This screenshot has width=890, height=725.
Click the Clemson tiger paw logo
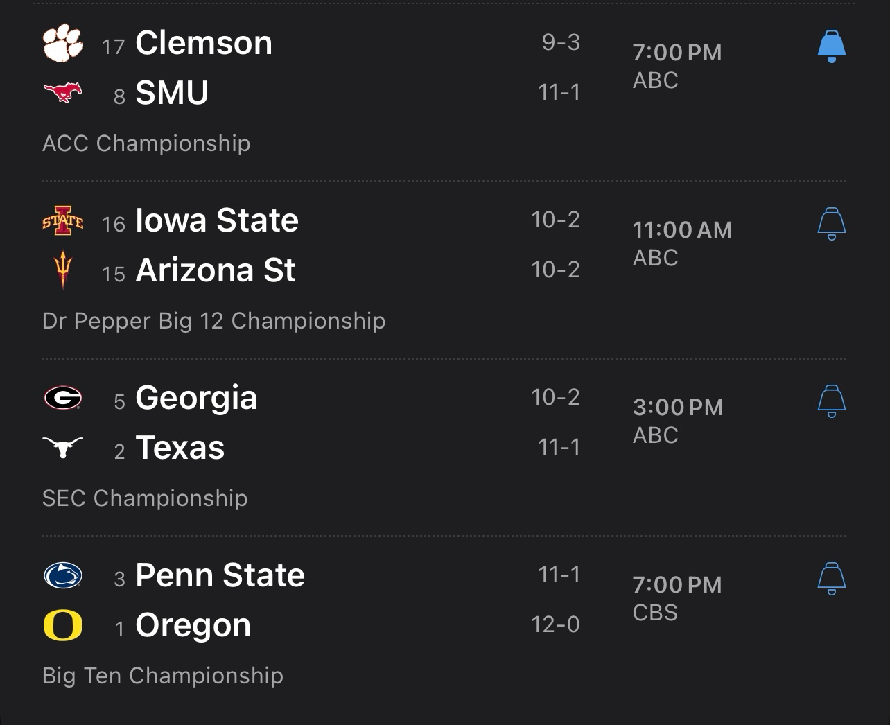click(63, 43)
